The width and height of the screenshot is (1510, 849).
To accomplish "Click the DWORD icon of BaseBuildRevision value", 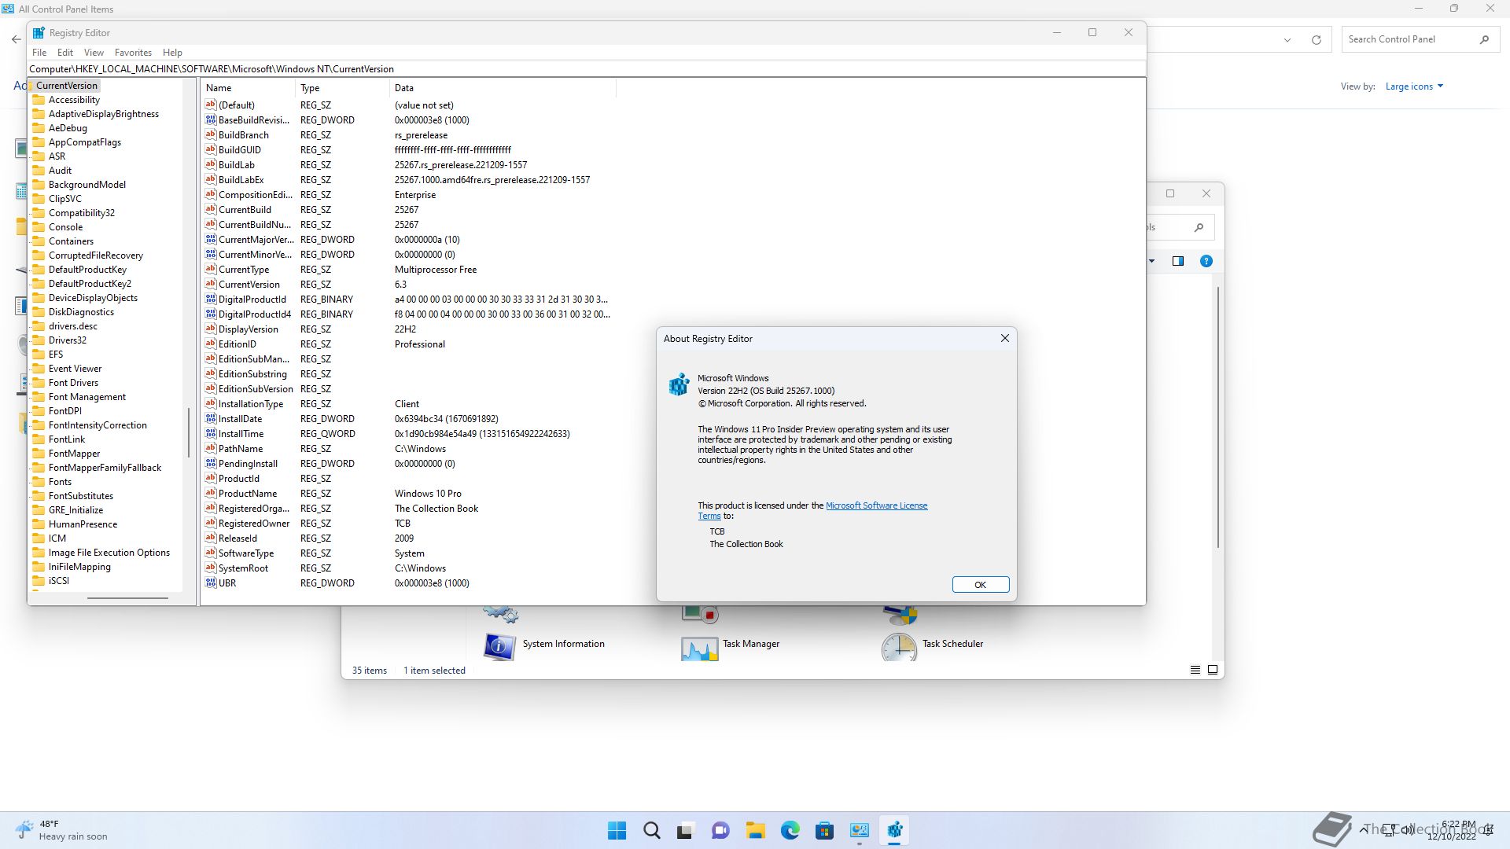I will click(x=211, y=119).
